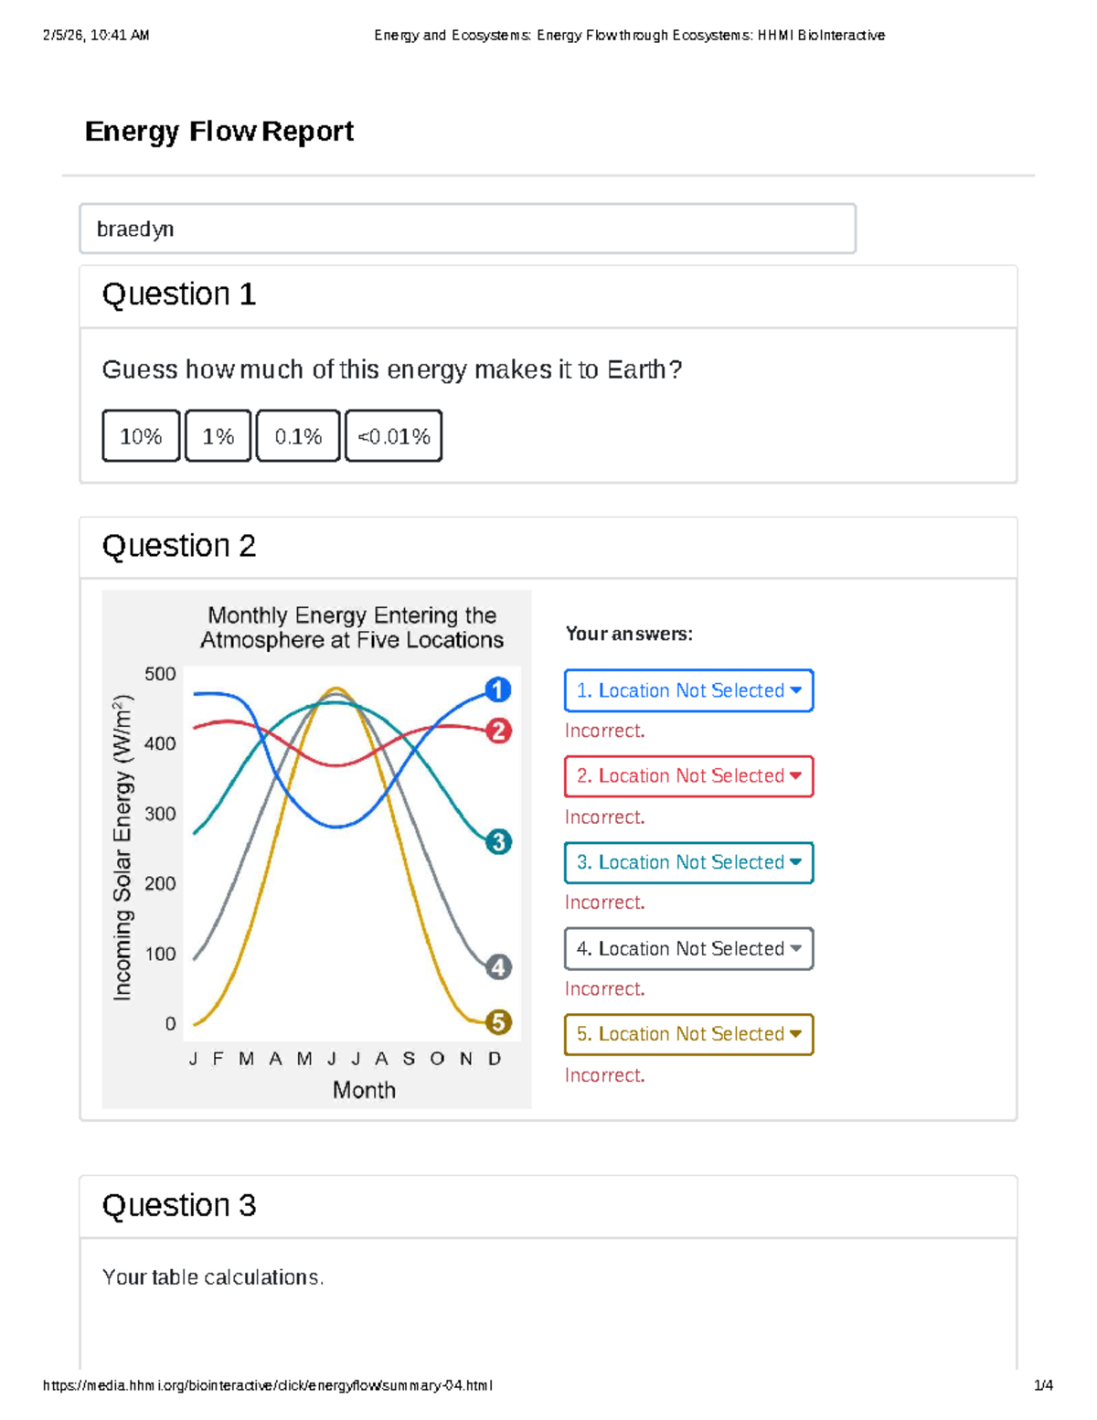Select the 10% answer option
This screenshot has height=1420, width=1097.
tap(141, 436)
